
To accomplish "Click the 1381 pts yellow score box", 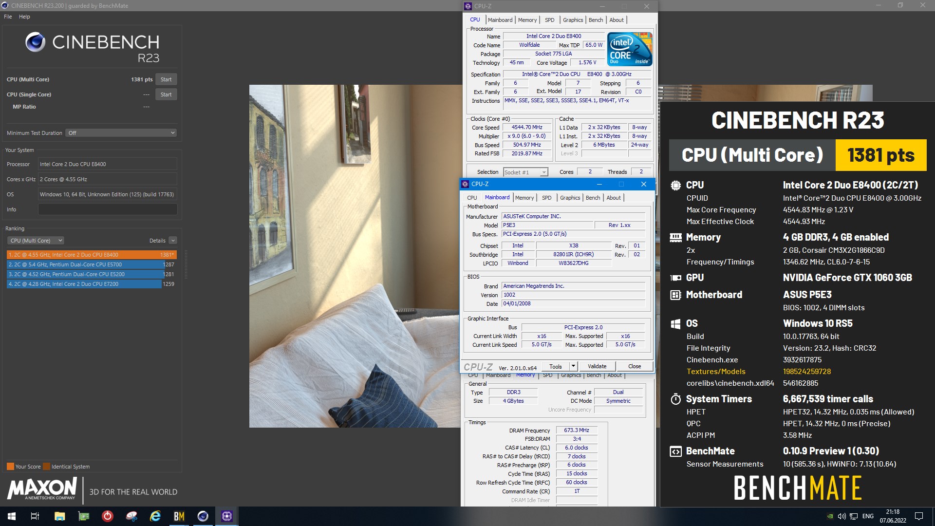I will tap(880, 155).
